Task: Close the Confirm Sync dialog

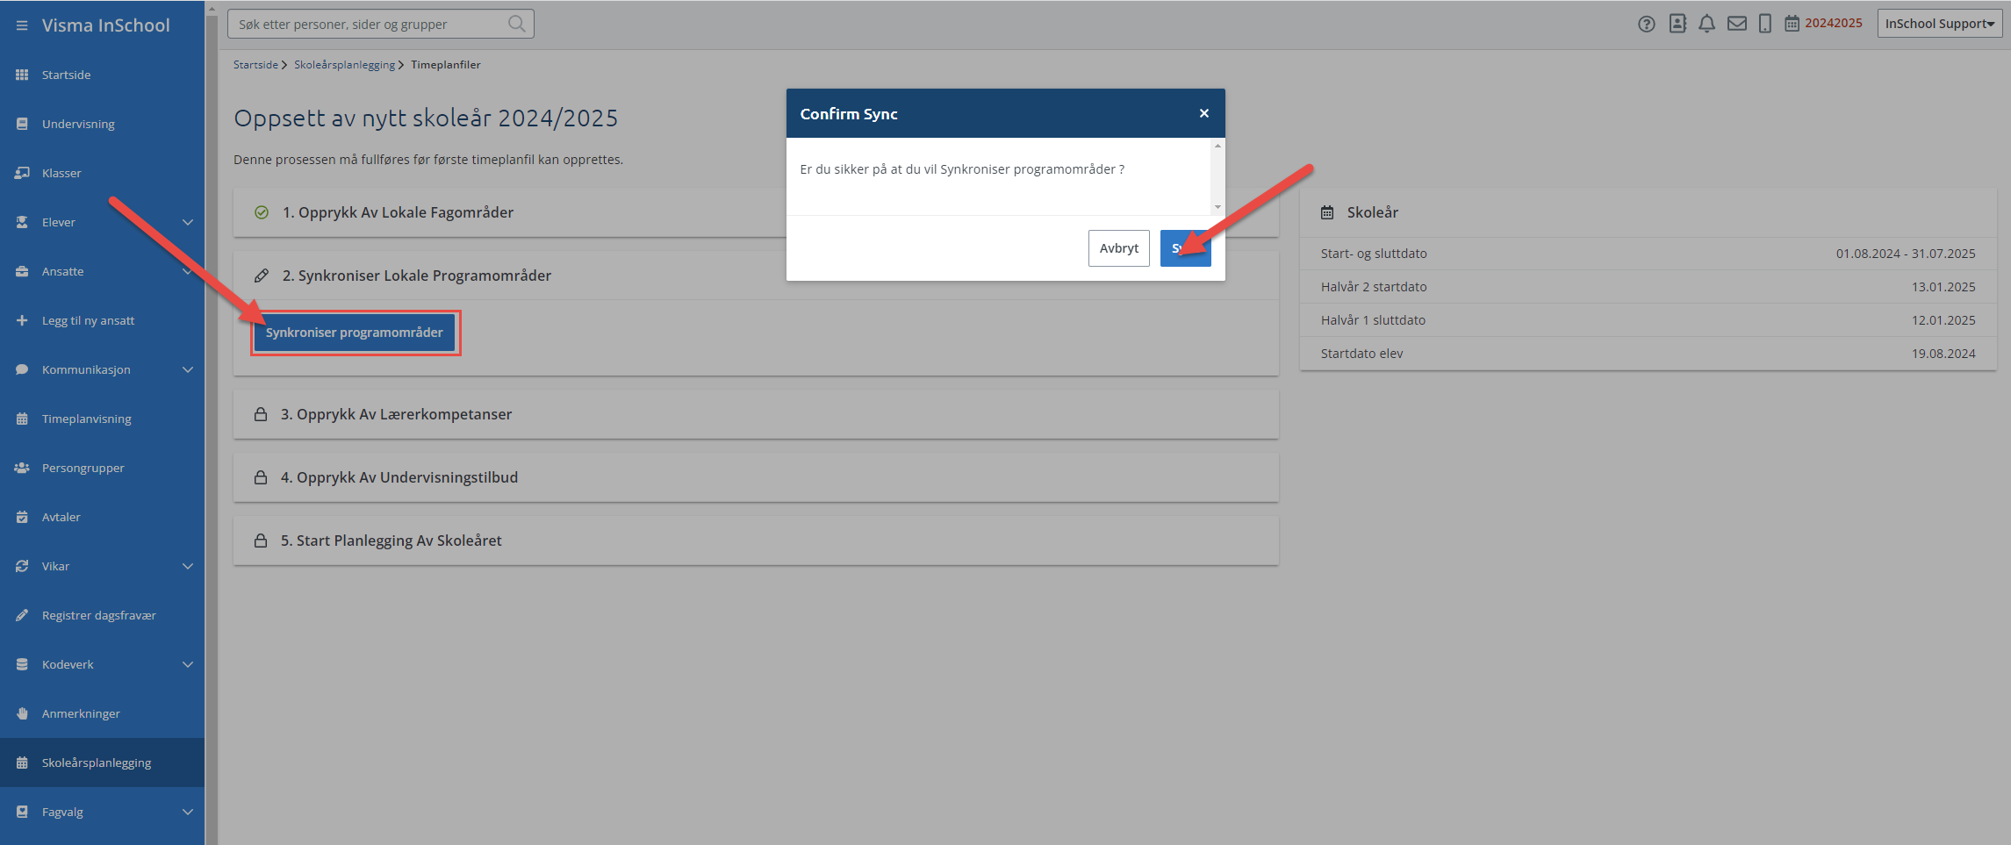Action: point(1204,113)
